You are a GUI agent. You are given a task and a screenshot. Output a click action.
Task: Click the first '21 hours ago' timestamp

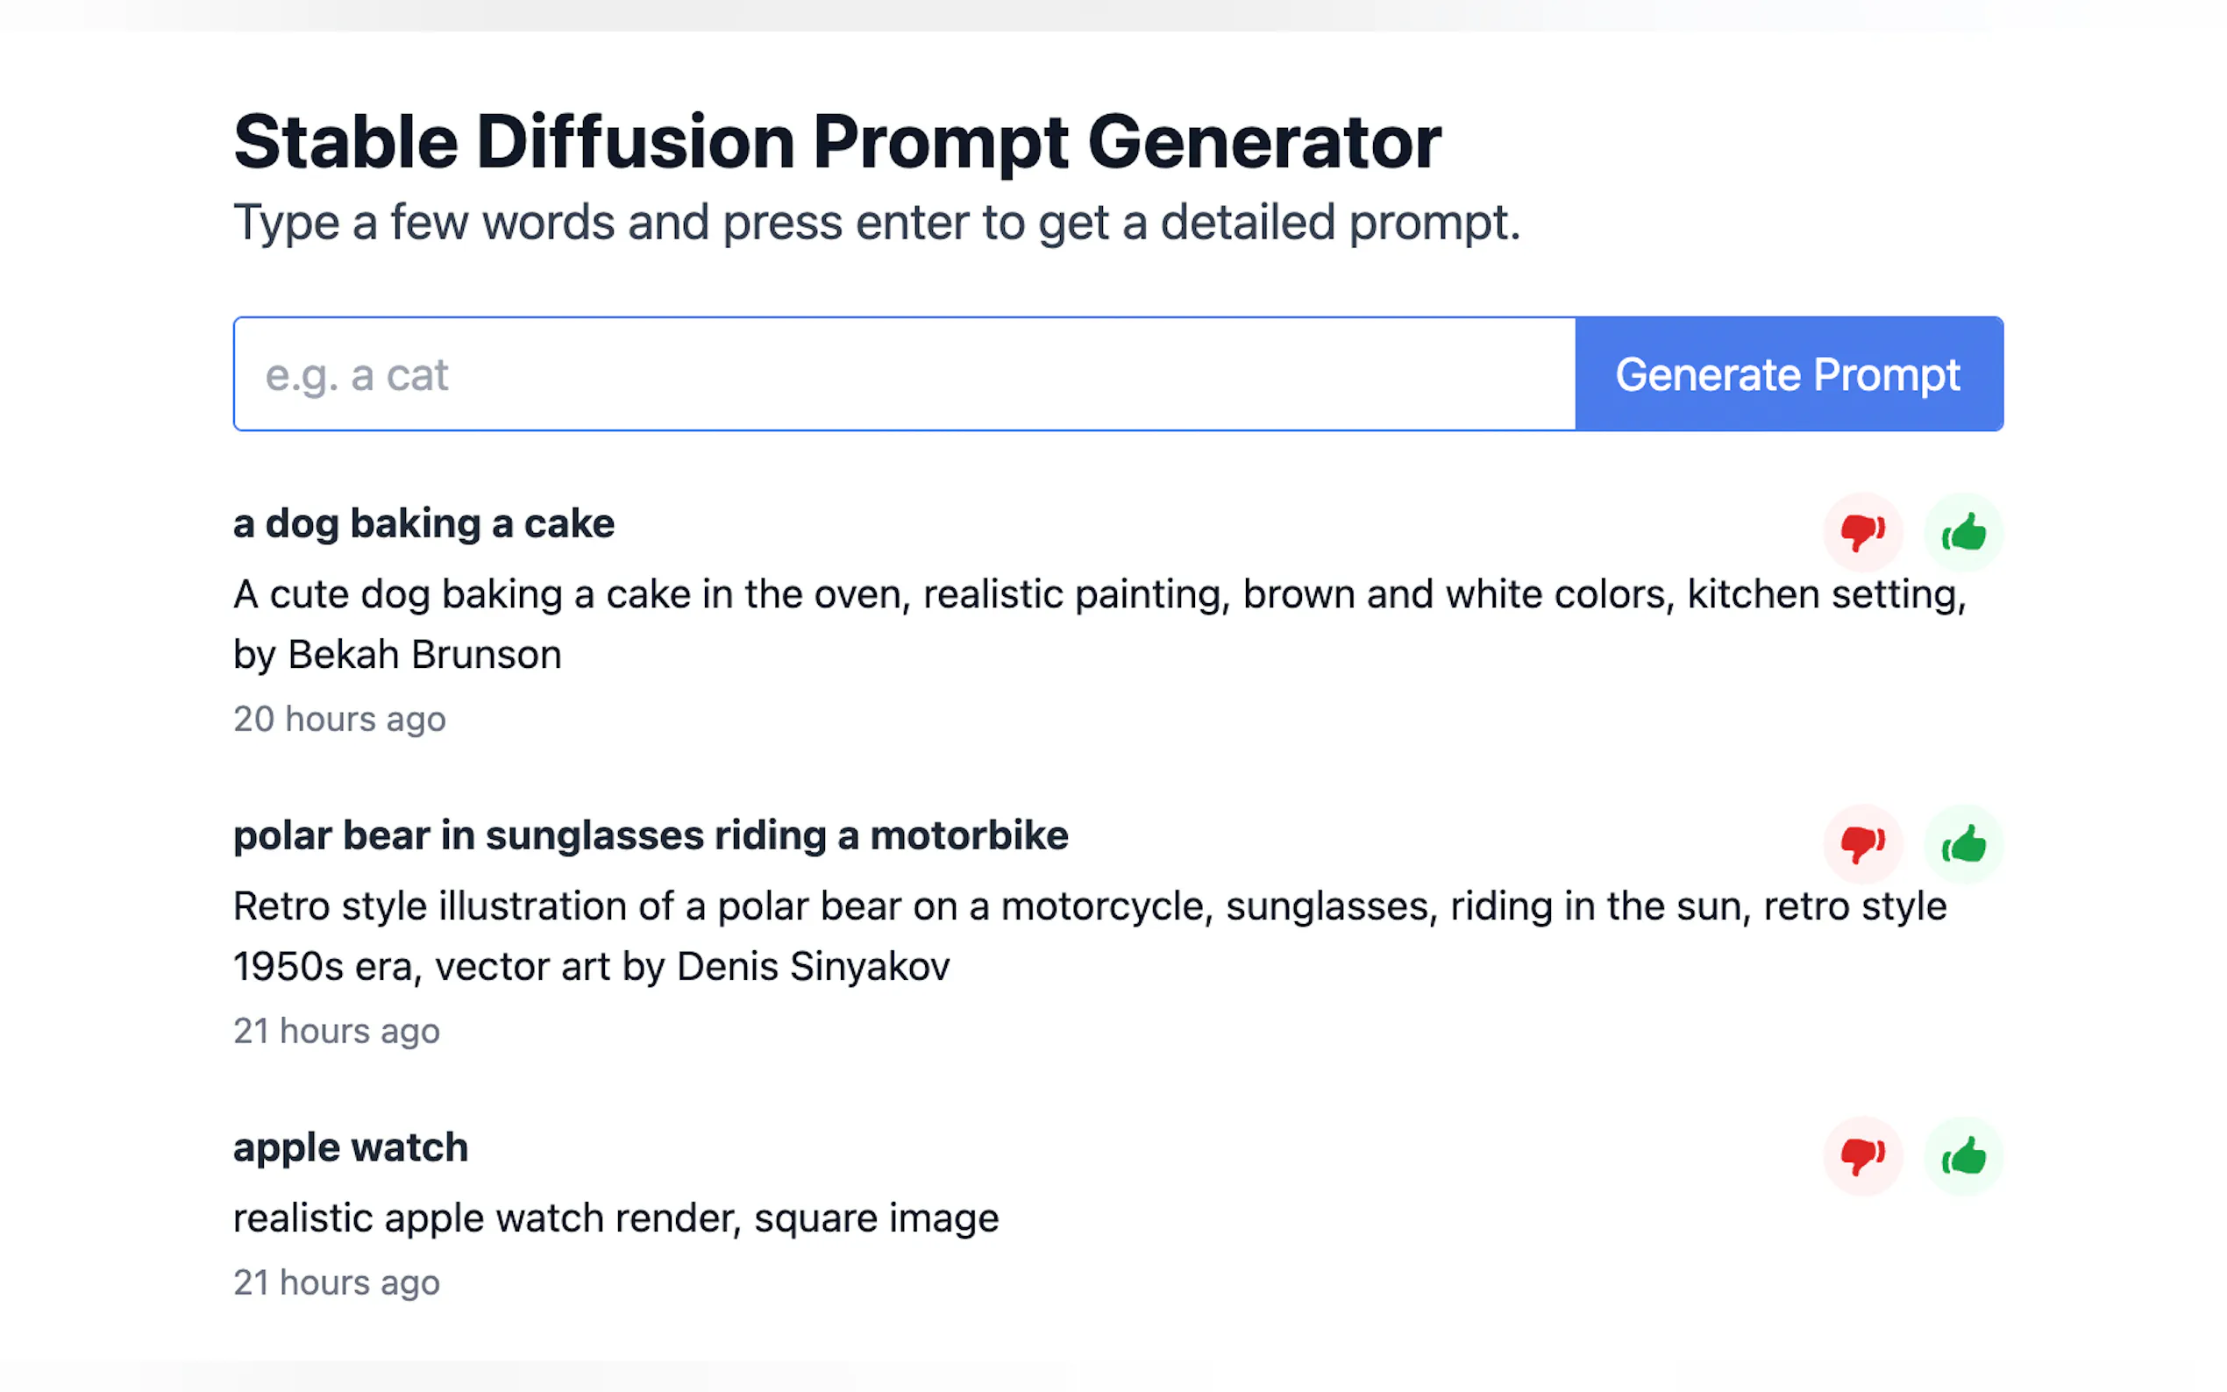tap(336, 1031)
